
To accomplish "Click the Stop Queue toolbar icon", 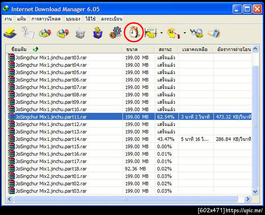I will click(174, 33).
